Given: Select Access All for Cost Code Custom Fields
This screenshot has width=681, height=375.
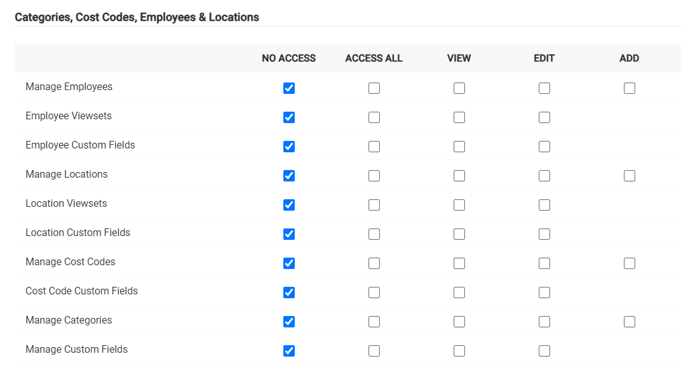Looking at the screenshot, I should (374, 293).
